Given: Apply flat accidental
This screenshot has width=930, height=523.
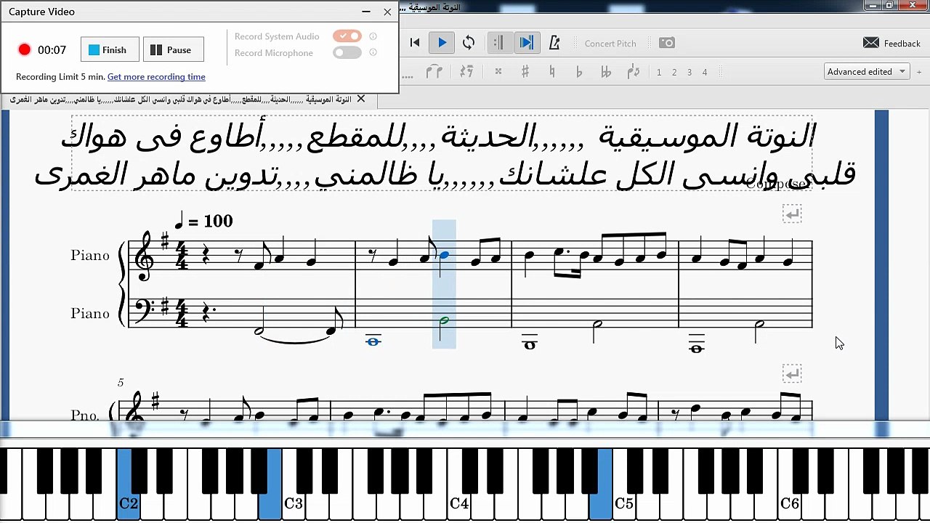Looking at the screenshot, I should coord(579,71).
